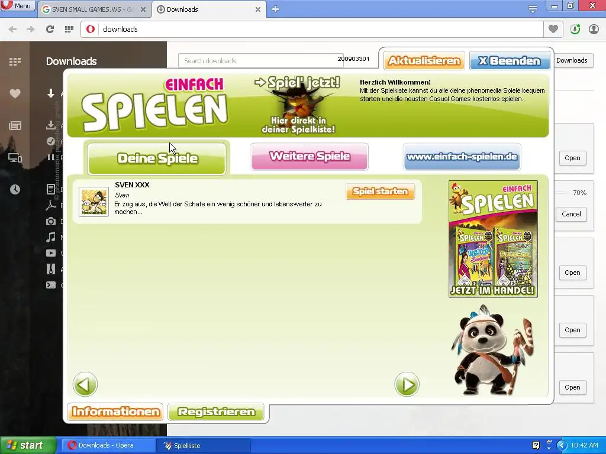Click the help question mark tray icon
Image resolution: width=606 pixels, height=454 pixels.
[536, 446]
